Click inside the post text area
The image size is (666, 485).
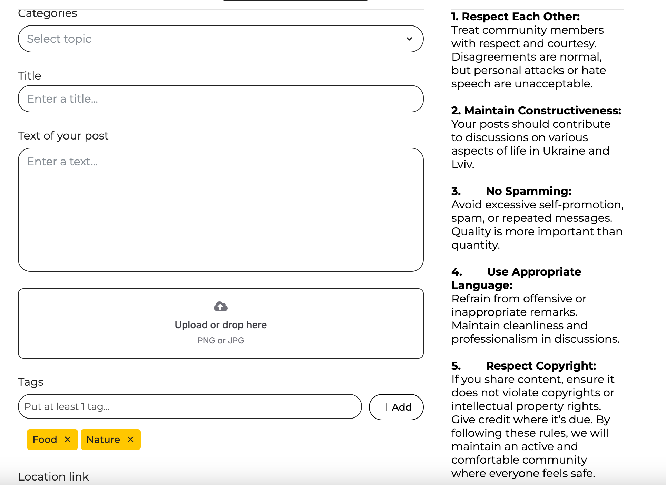point(221,209)
